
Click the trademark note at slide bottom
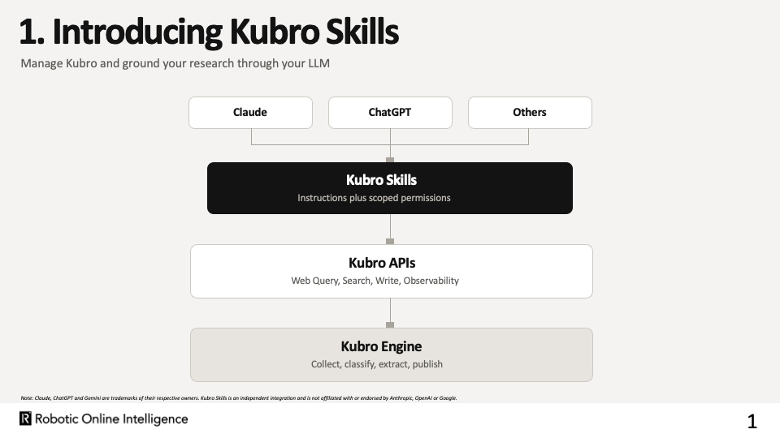pyautogui.click(x=239, y=397)
